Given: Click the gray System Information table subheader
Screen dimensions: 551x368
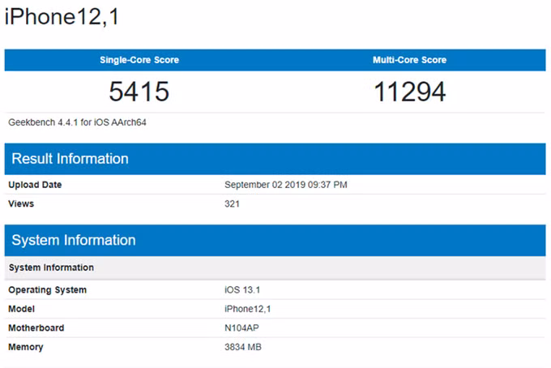Looking at the screenshot, I should (x=51, y=267).
